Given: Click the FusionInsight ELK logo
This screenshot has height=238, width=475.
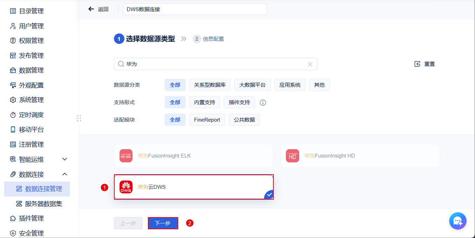Looking at the screenshot, I should pyautogui.click(x=126, y=156).
